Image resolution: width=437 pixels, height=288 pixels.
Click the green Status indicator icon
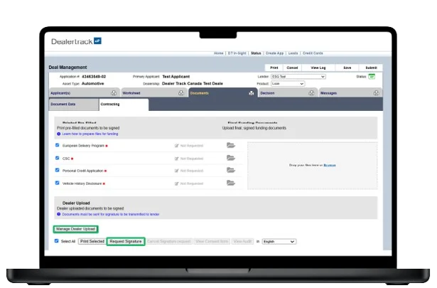[372, 76]
